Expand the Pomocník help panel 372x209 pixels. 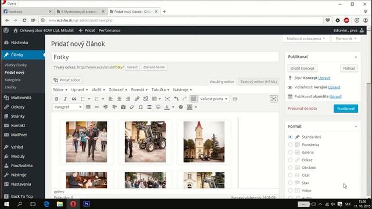(346, 39)
